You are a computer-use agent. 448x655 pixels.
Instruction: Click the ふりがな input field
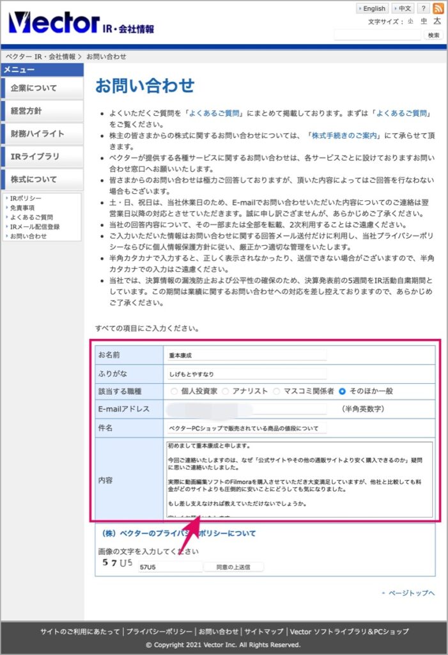pos(246,374)
